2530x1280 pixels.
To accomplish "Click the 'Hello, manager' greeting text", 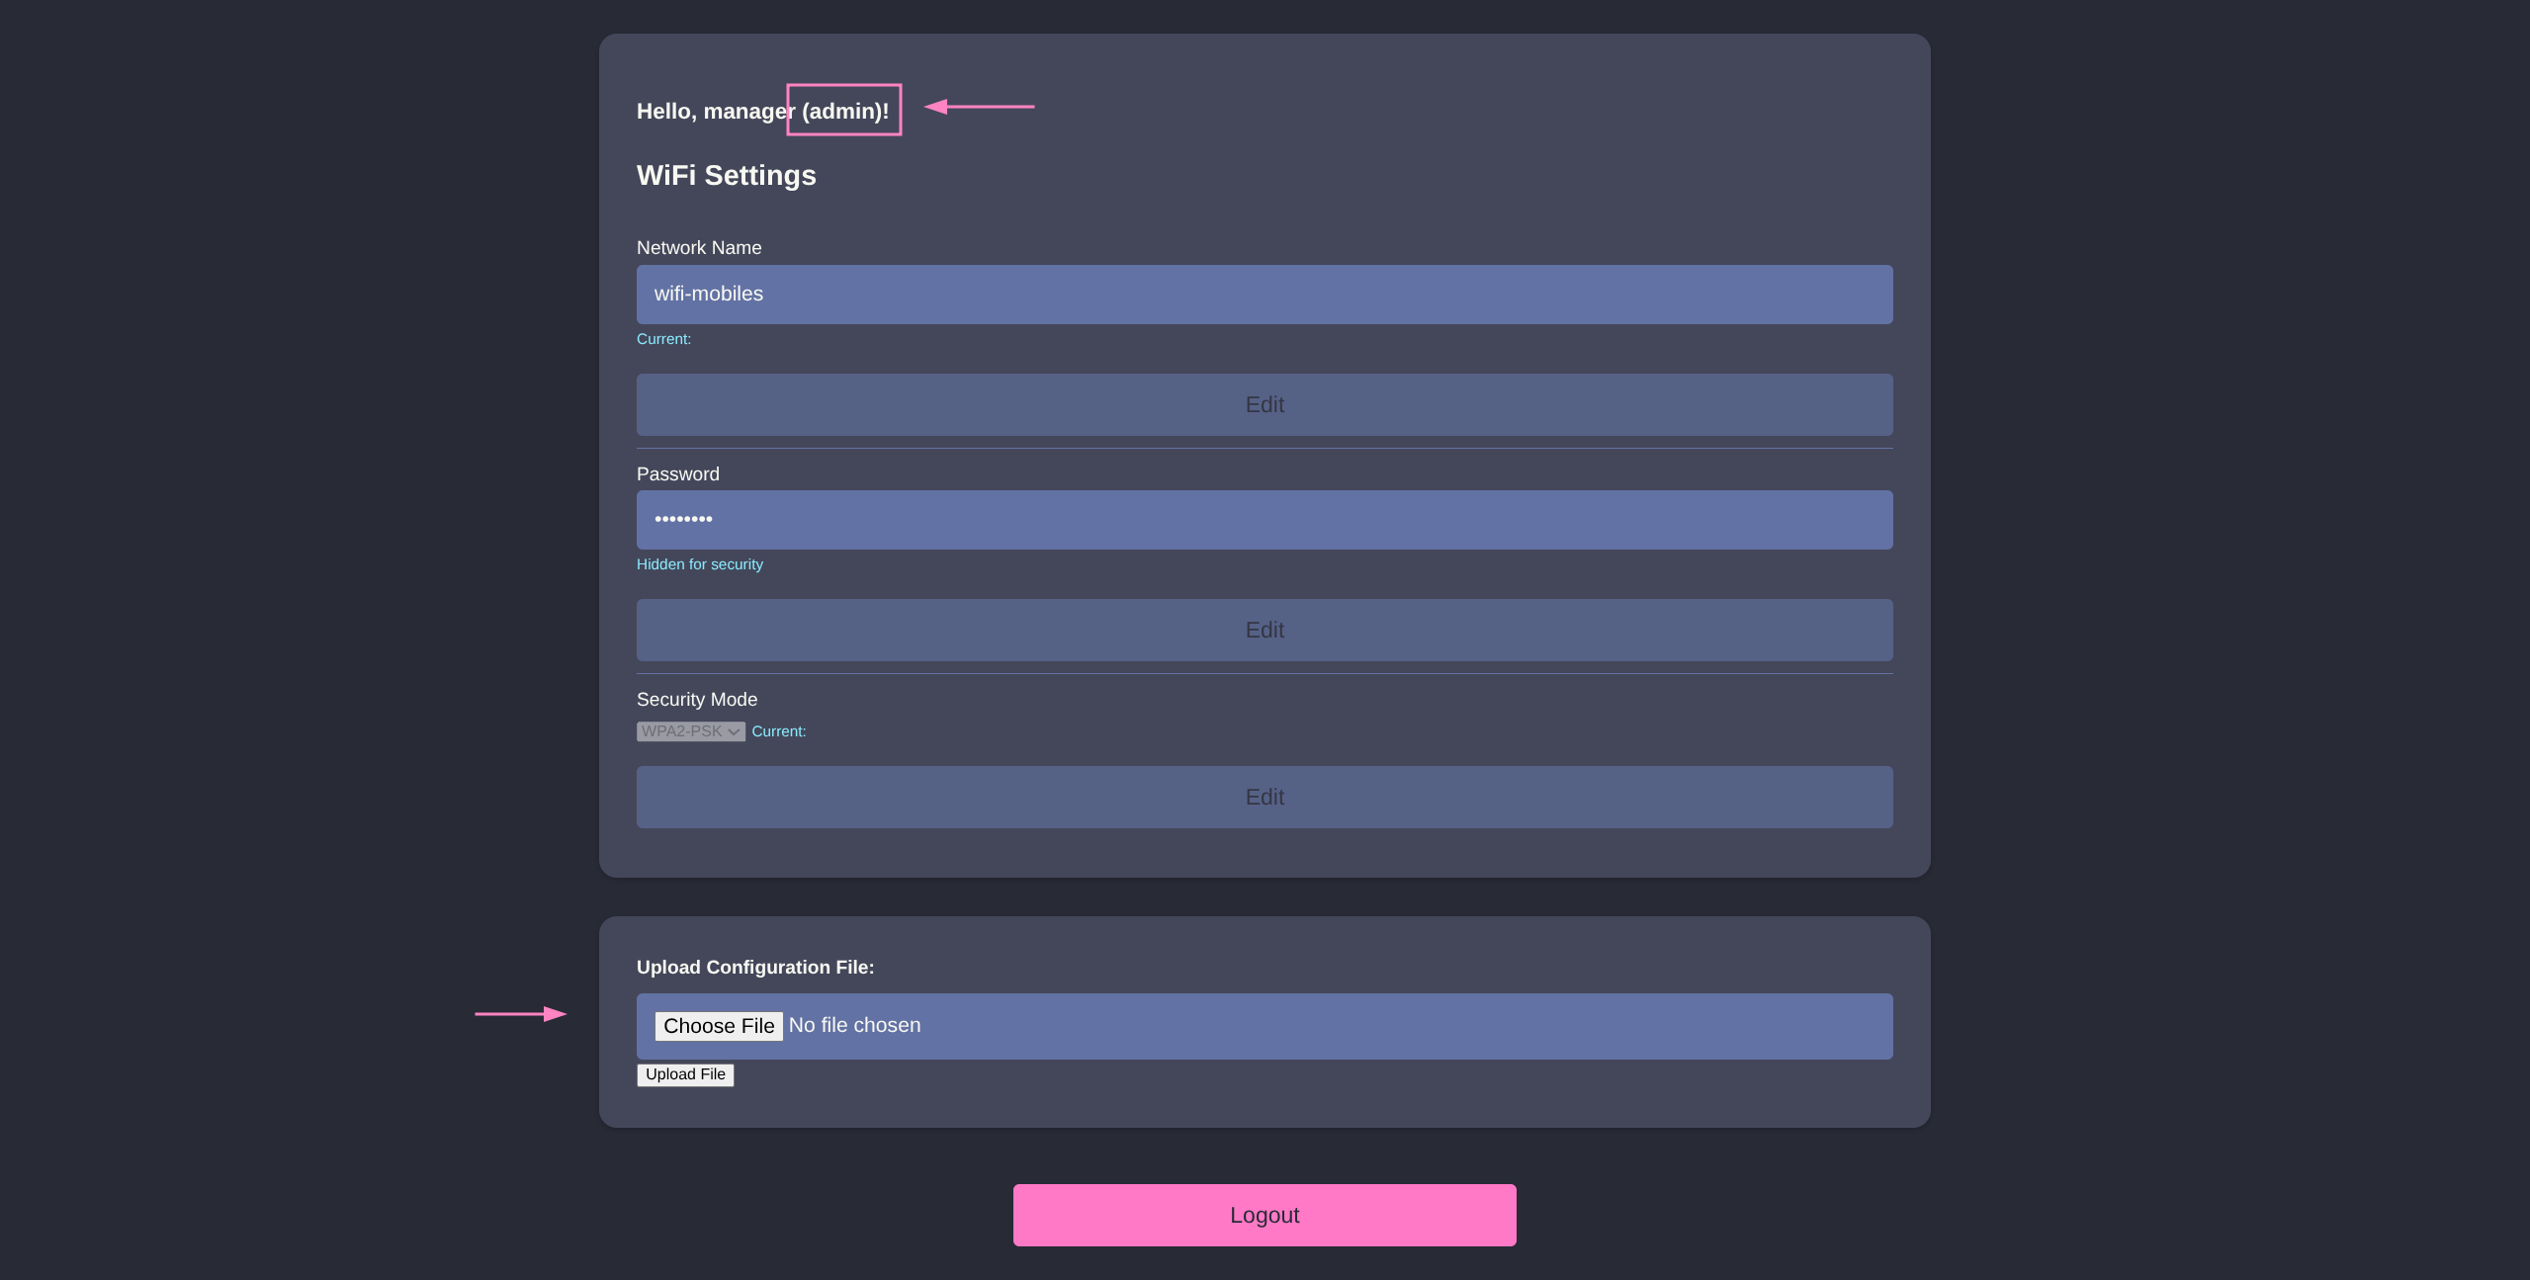I will click(712, 112).
